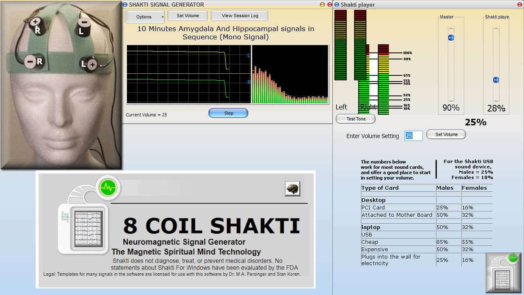Click the styrofoam head coil placement photo

click(61, 85)
